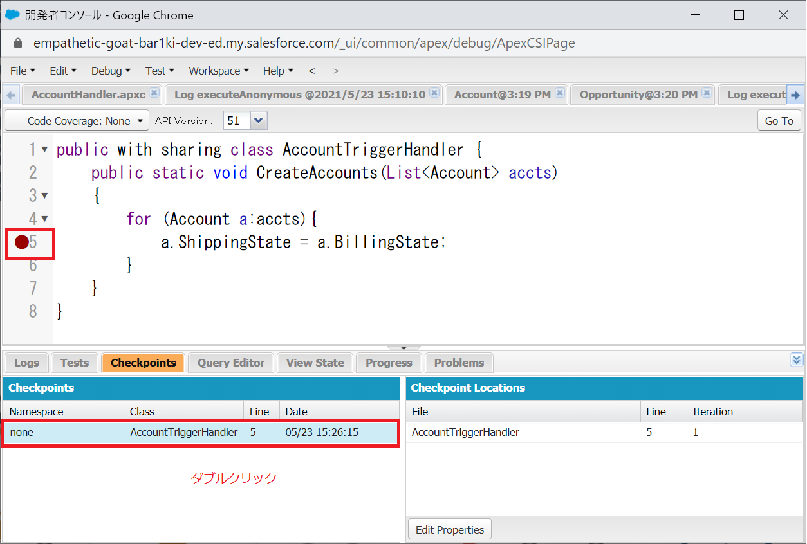The image size is (807, 544).
Task: Close the Log executeAnonymous 15:10:10 tab
Action: (434, 93)
